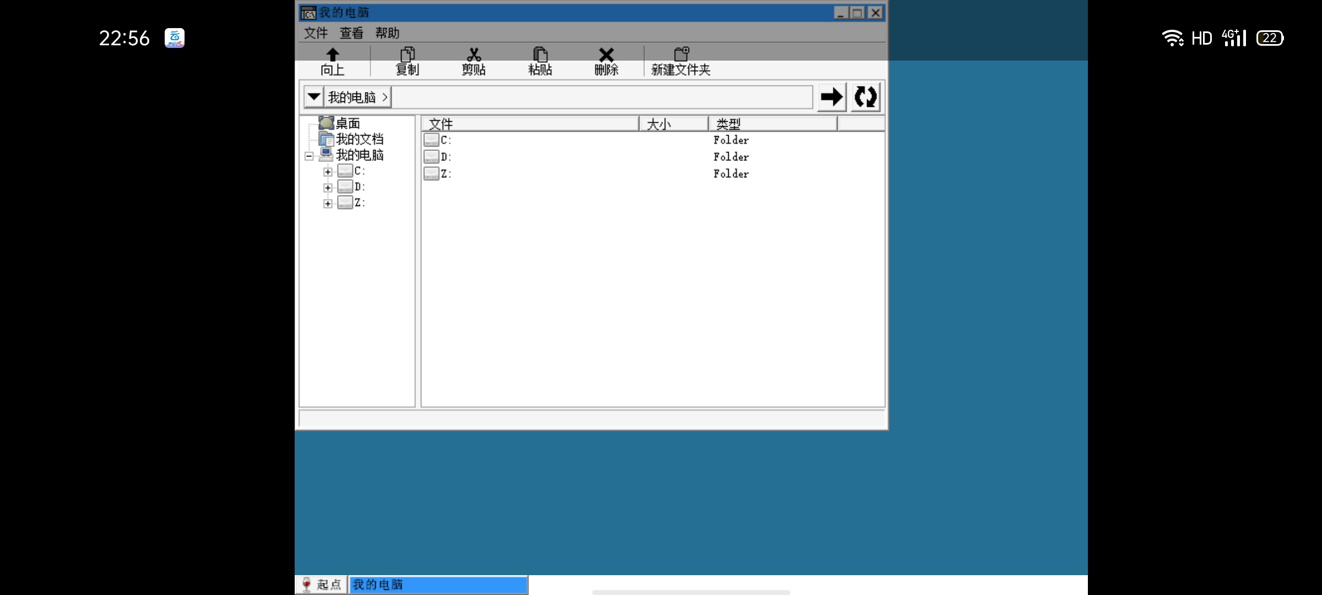Screen dimensions: 1322x595
Task: Click the chevron after 我的电脑 in address bar
Action: (384, 97)
